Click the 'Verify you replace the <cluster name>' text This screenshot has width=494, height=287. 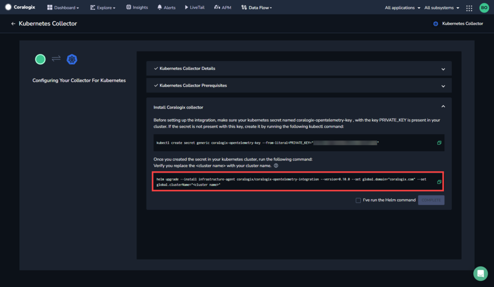[212, 166]
